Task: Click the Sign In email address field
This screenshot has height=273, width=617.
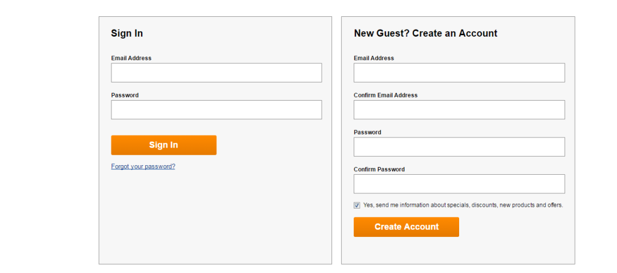Action: tap(216, 73)
